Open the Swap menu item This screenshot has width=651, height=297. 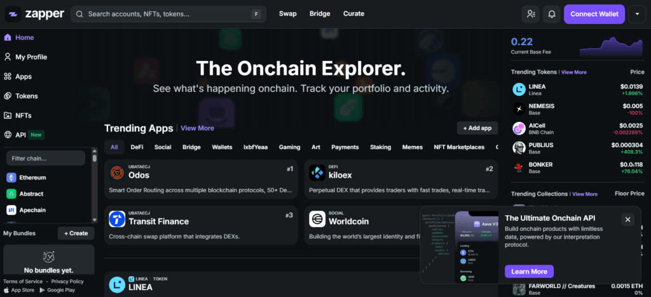(x=288, y=13)
